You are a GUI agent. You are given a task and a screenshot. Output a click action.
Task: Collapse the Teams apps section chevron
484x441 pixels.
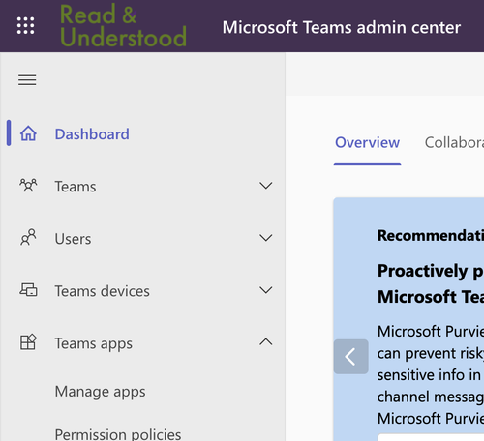pyautogui.click(x=266, y=341)
